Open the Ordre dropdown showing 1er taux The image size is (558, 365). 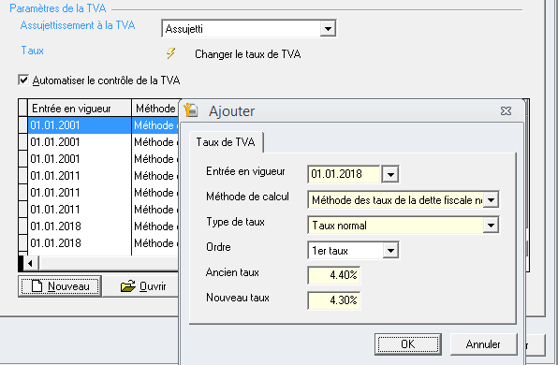[x=390, y=251]
